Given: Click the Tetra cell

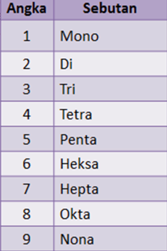Looking at the screenshot, I should [x=110, y=114].
